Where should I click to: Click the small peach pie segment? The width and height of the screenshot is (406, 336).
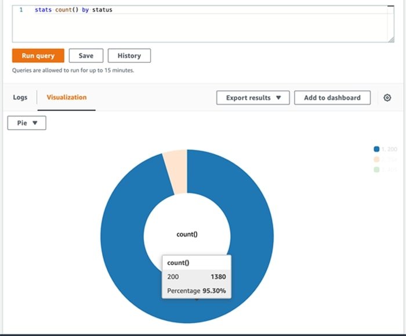(175, 163)
